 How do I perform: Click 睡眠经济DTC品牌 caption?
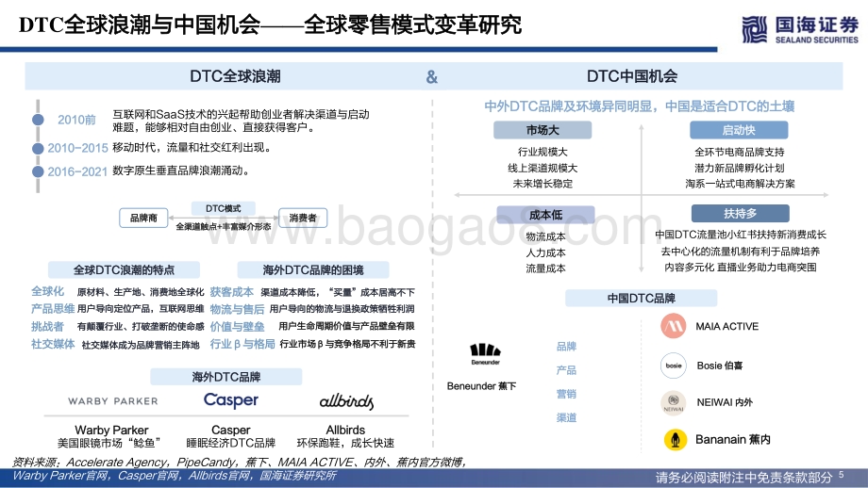(231, 443)
